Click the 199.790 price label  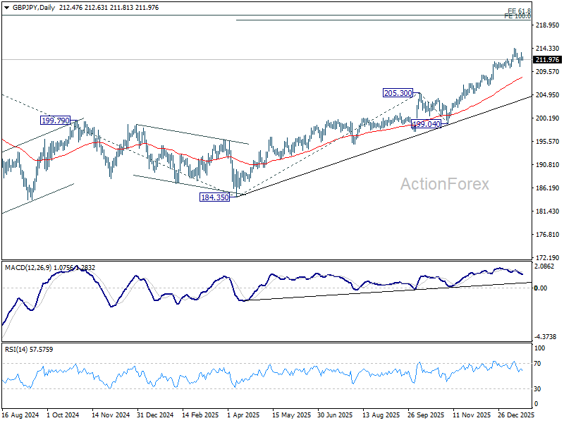coord(56,121)
